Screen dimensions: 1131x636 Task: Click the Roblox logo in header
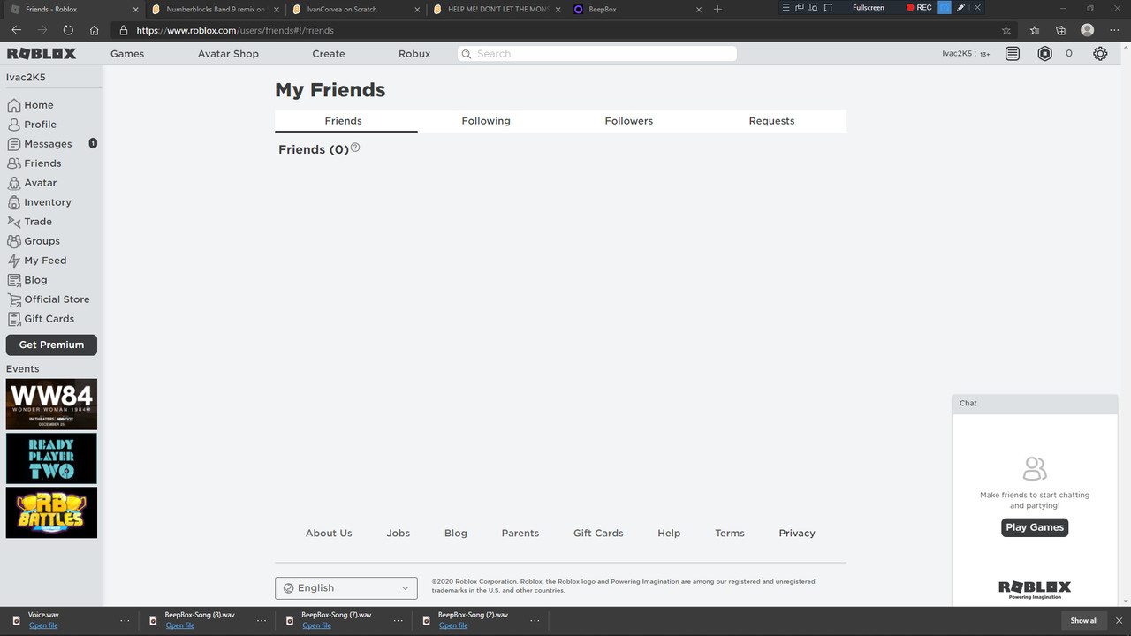pyautogui.click(x=42, y=54)
